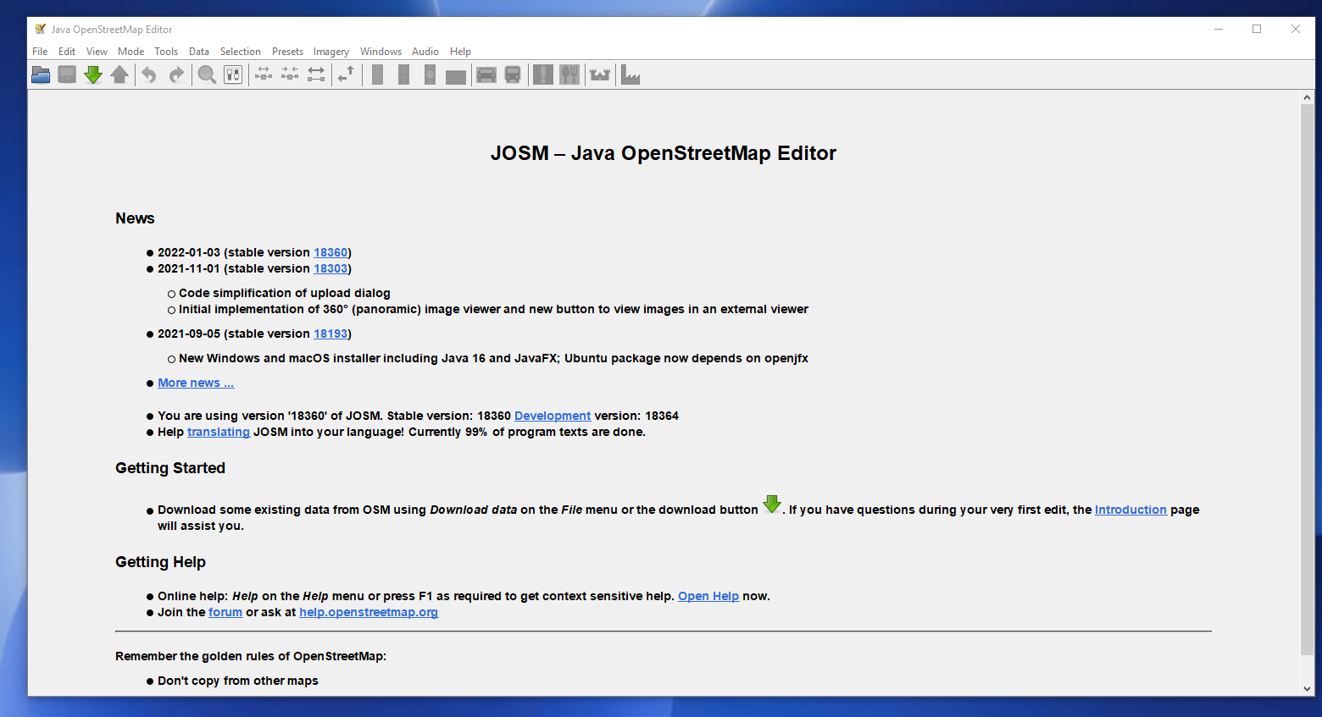Screen dimensions: 1322x717
Task: Open the version 18360 link
Action: (x=330, y=252)
